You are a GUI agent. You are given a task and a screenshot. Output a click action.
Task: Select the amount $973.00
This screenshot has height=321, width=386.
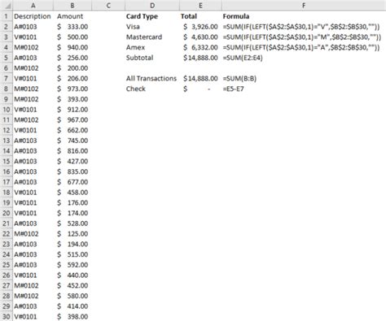[x=72, y=89]
